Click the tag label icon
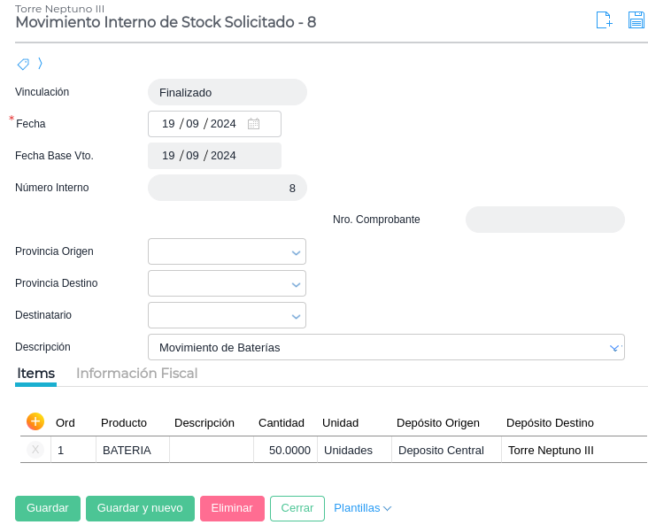 (x=23, y=64)
